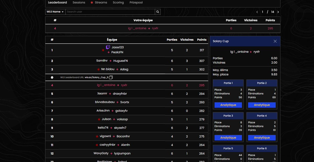Click Partie 6 card header
This screenshot has width=314, height=162.
coord(262,148)
